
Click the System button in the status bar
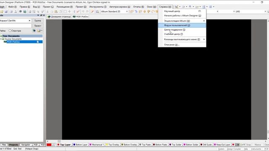[x=221, y=149]
